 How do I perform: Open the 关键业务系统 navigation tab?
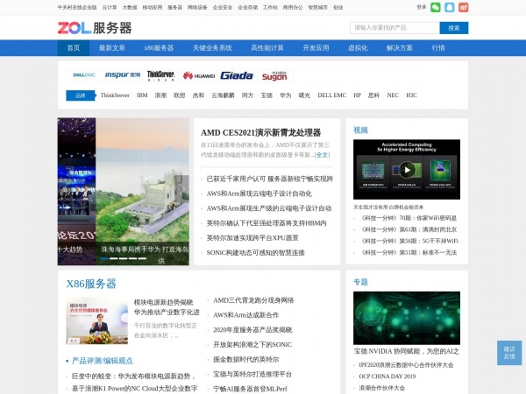212,48
